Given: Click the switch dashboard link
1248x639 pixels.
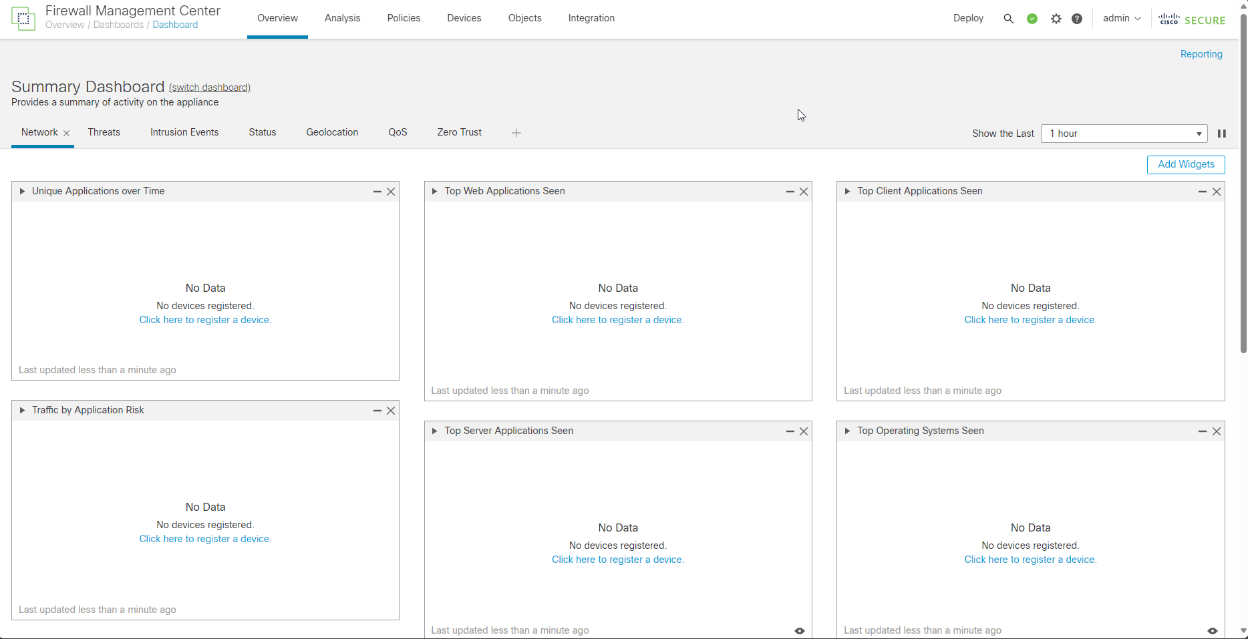Looking at the screenshot, I should pyautogui.click(x=210, y=87).
